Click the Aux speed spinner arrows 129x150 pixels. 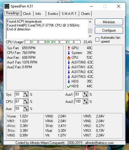pos(26,109)
